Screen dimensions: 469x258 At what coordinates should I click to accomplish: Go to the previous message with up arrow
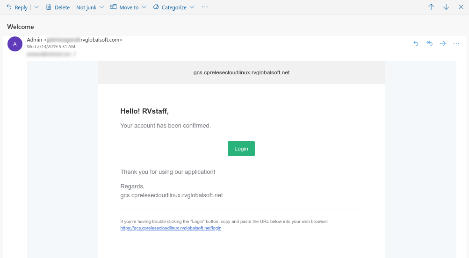[x=431, y=7]
